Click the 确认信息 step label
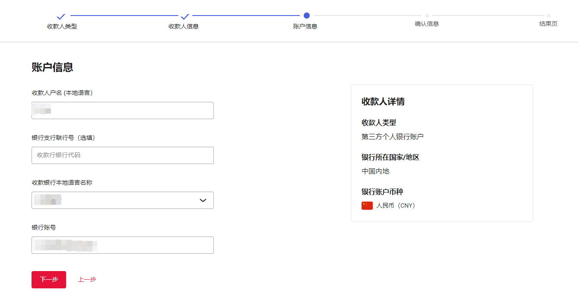 (427, 24)
